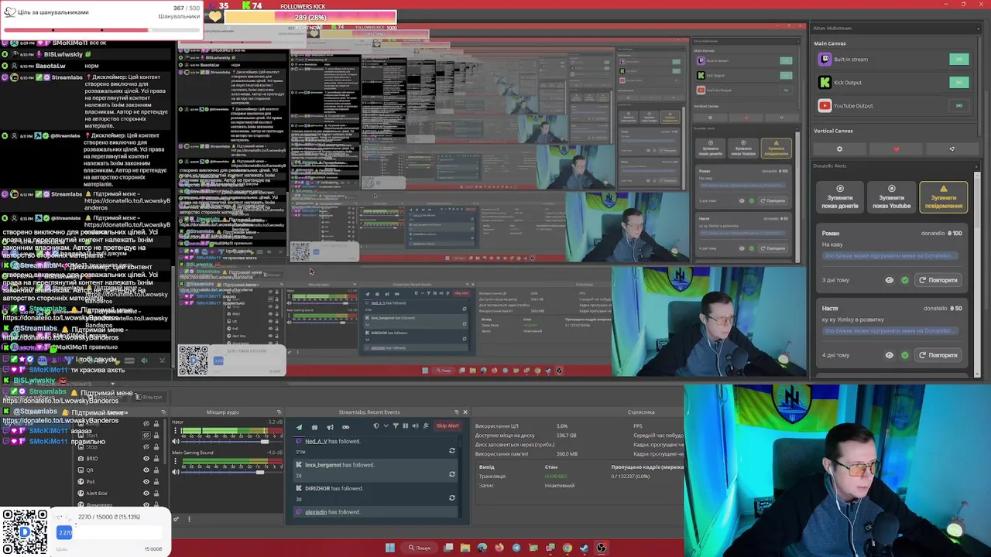Replay DIRIZHOR follow event
This screenshot has height=557, width=991.
pyautogui.click(x=452, y=497)
